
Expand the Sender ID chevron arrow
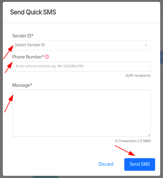click(x=146, y=45)
